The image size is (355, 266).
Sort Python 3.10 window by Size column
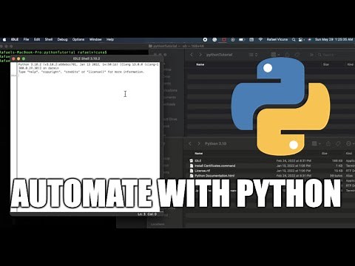pyautogui.click(x=325, y=153)
